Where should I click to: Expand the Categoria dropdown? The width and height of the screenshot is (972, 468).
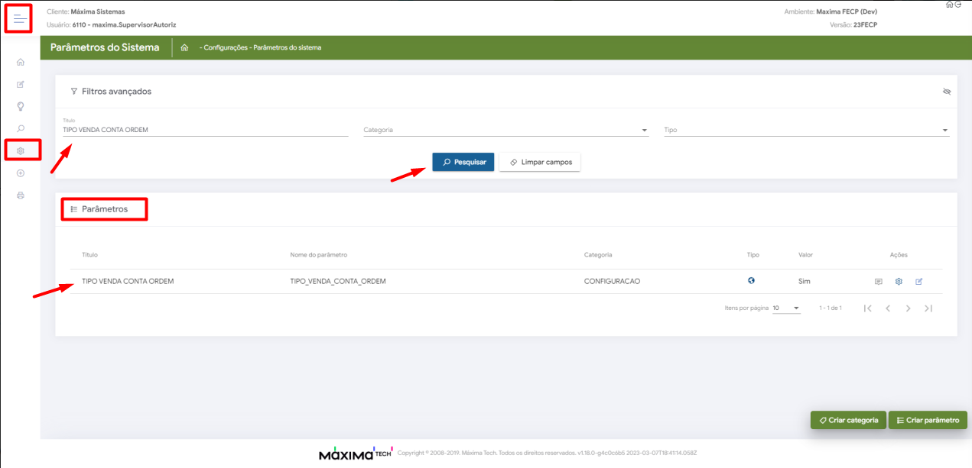point(506,131)
